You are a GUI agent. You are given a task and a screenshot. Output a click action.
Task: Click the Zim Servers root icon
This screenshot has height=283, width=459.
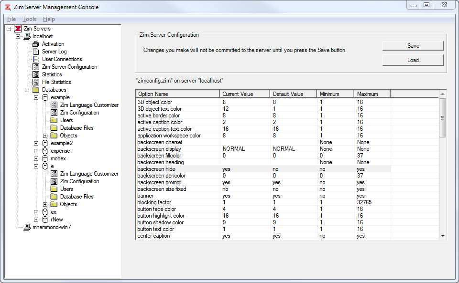pos(18,29)
